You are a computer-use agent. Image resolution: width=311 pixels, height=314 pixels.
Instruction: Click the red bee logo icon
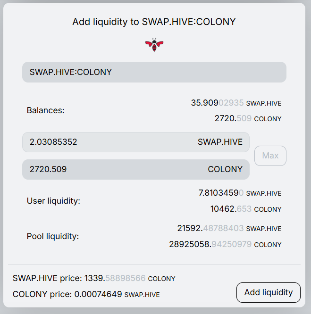pyautogui.click(x=154, y=45)
